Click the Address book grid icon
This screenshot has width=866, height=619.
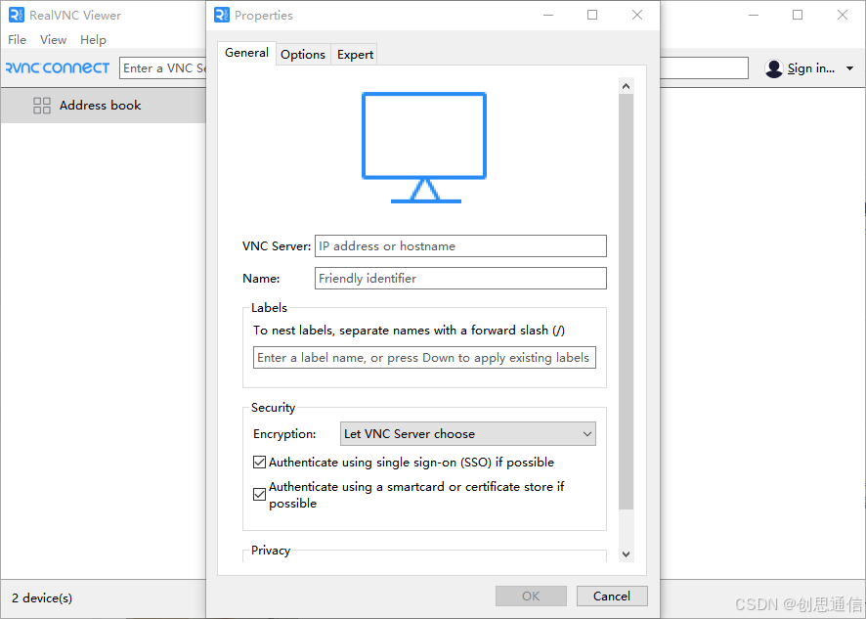point(42,105)
